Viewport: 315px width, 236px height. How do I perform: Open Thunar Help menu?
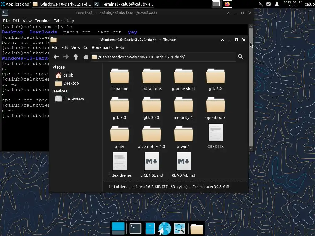tap(120, 48)
